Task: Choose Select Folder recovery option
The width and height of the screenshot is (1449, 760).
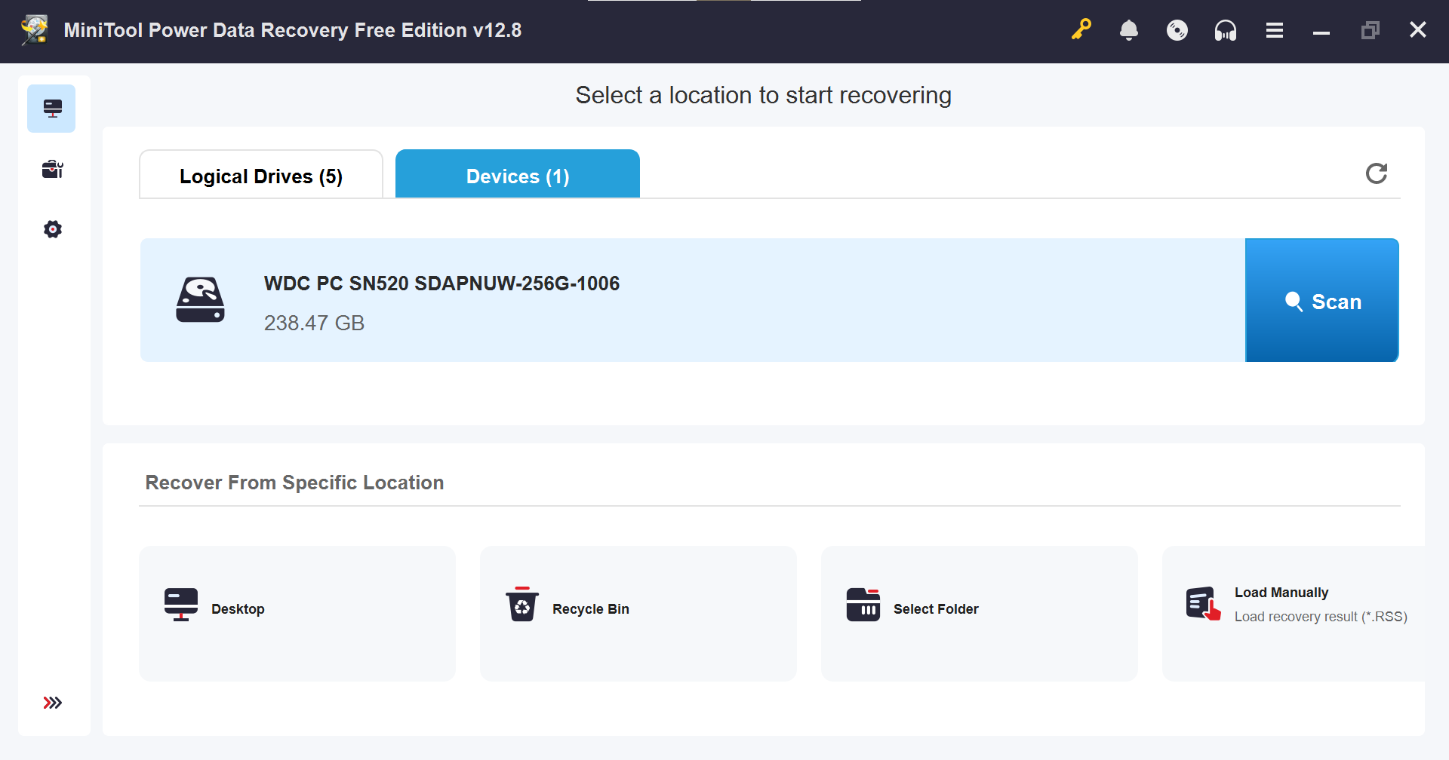Action: click(980, 613)
